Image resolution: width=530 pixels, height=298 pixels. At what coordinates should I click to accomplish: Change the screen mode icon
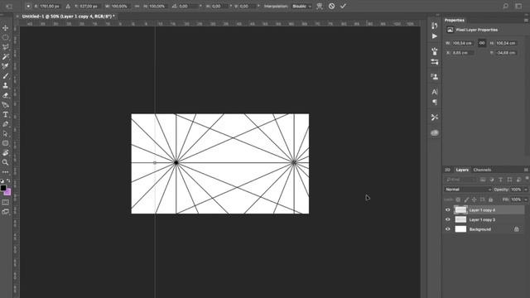pos(6,212)
